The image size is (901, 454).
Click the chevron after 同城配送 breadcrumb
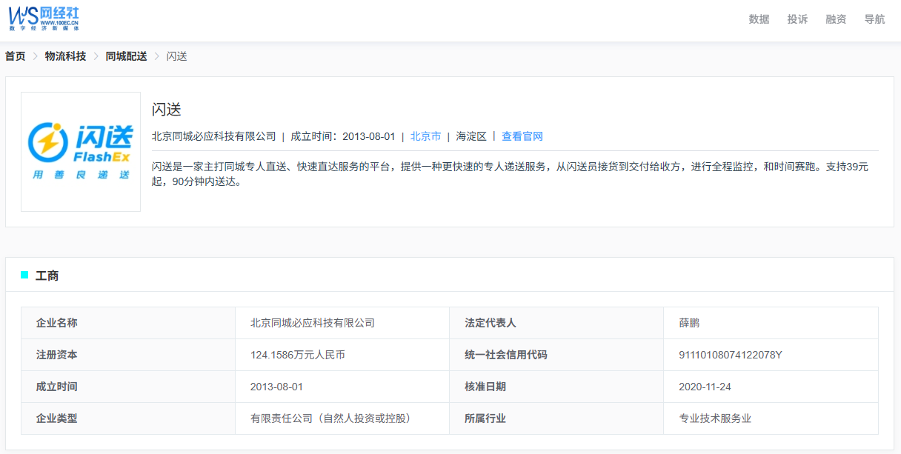click(x=156, y=56)
